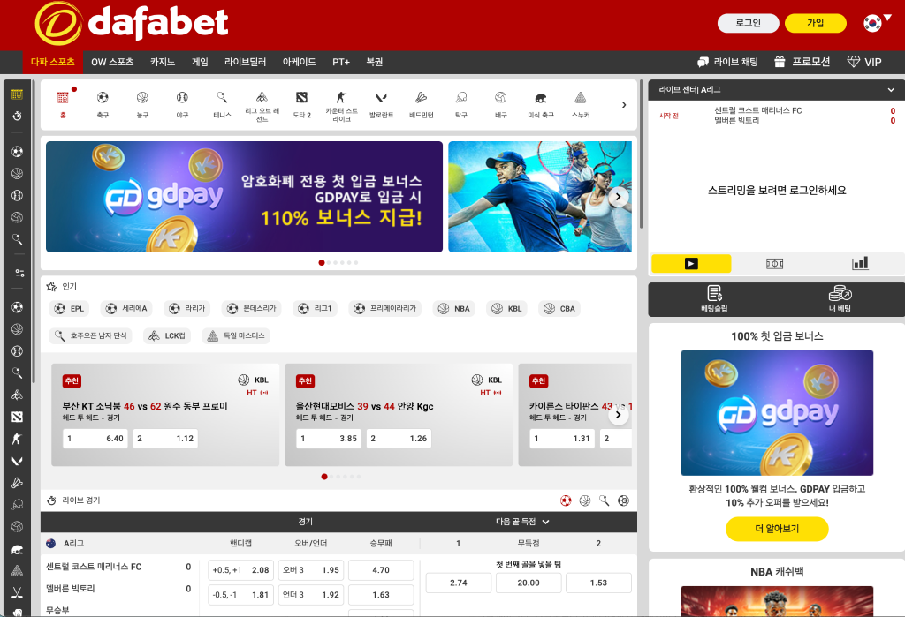The image size is (905, 617).
Task: Open 카지노 casino menu item
Action: pos(163,62)
